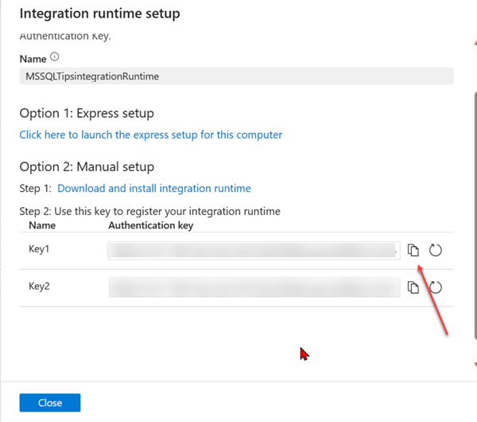This screenshot has height=422, width=477.
Task: Click the MSSQLTipsintegrationRuntime name field
Action: [x=236, y=76]
